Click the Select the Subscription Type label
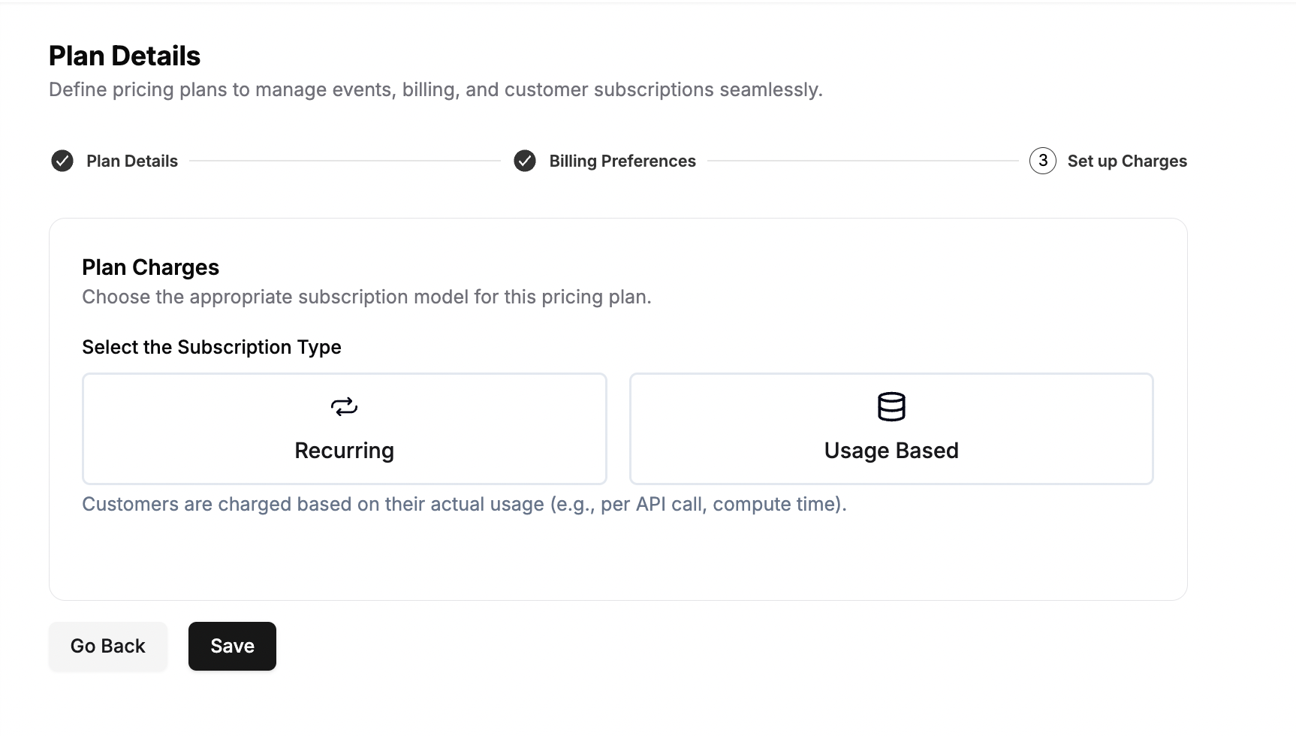The width and height of the screenshot is (1296, 736). click(x=212, y=347)
